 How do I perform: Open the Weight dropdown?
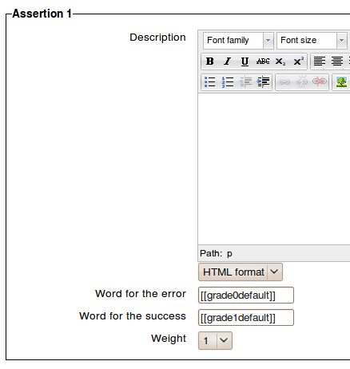(215, 340)
